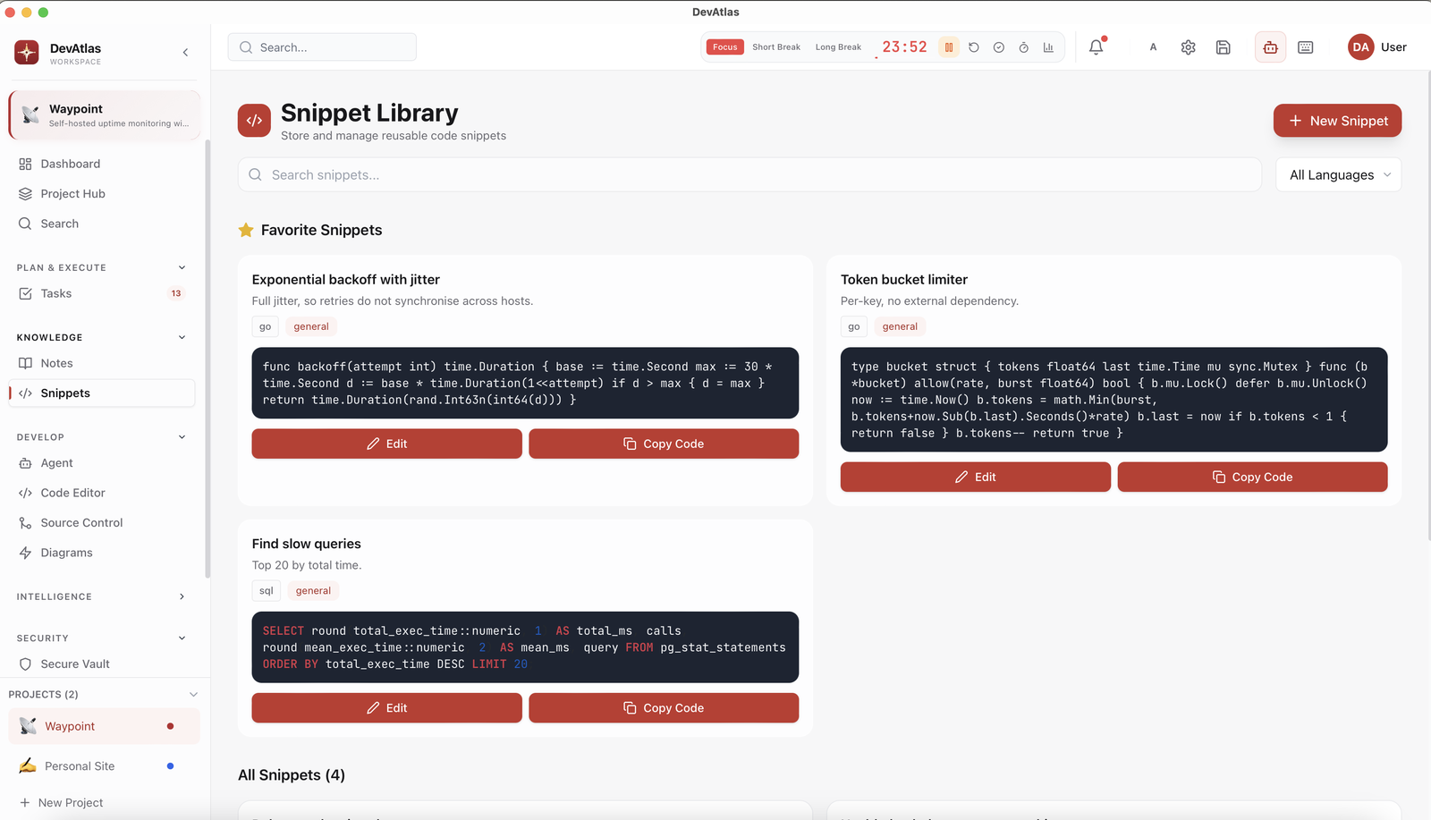Go to Tasks in the sidebar

click(102, 293)
